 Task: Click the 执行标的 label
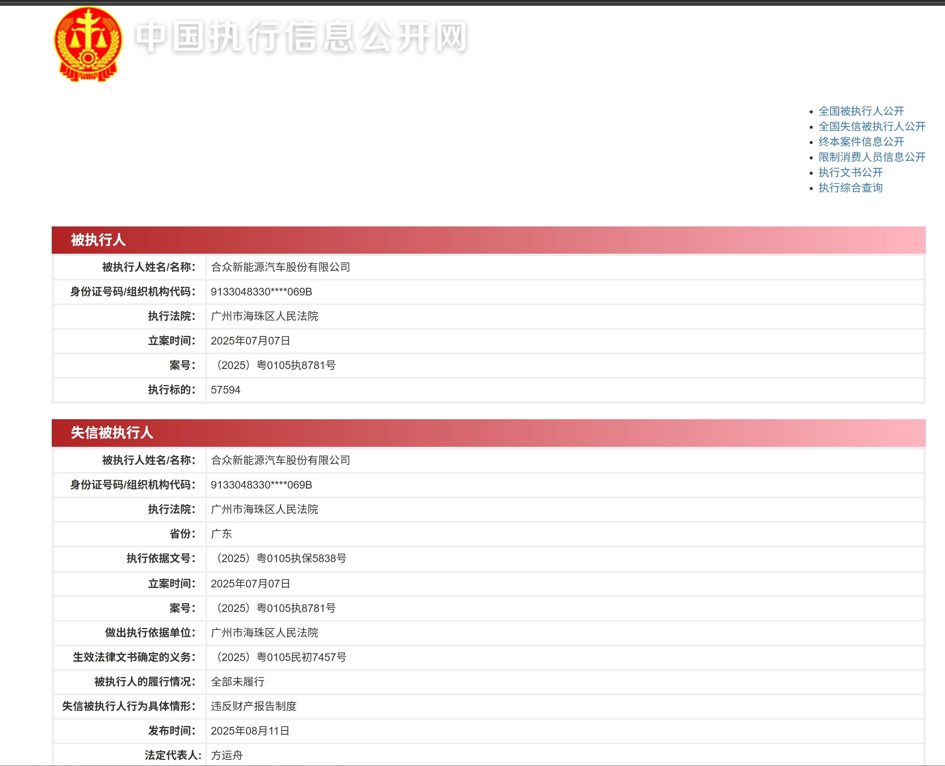[171, 390]
